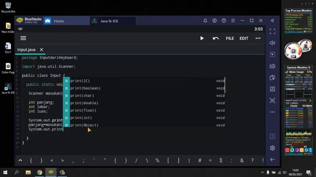Screen dimensions: 316x177
Task: Select Doc1 Word document on desktop
Action: [8, 48]
